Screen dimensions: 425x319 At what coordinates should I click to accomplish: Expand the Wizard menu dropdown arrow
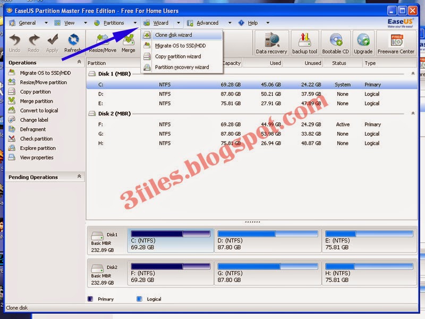pyautogui.click(x=178, y=23)
